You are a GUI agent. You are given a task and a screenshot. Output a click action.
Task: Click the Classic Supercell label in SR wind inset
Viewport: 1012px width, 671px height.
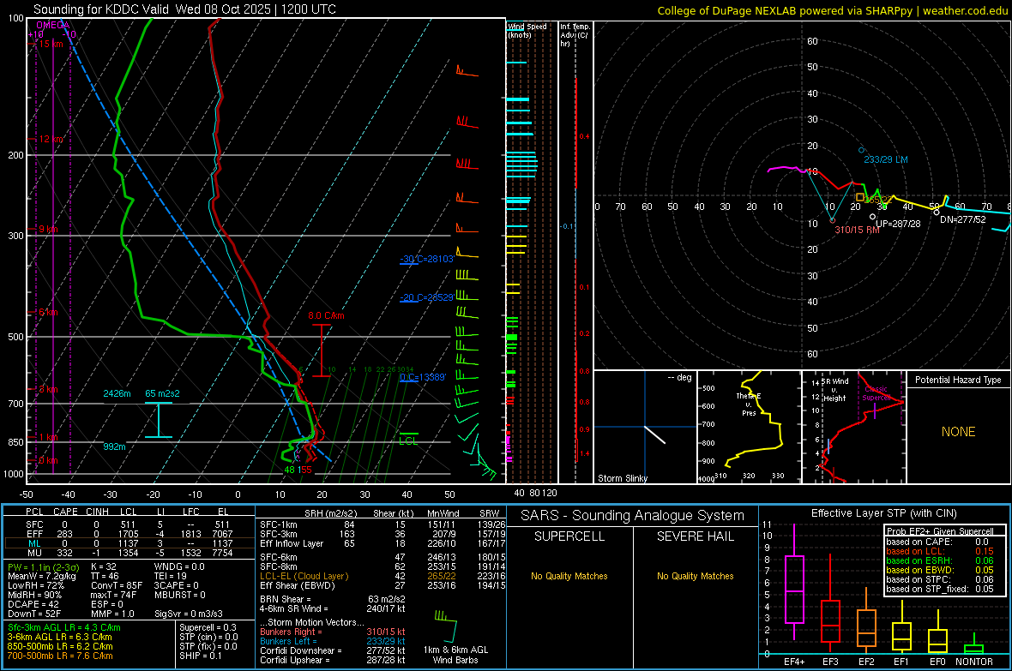coord(876,393)
